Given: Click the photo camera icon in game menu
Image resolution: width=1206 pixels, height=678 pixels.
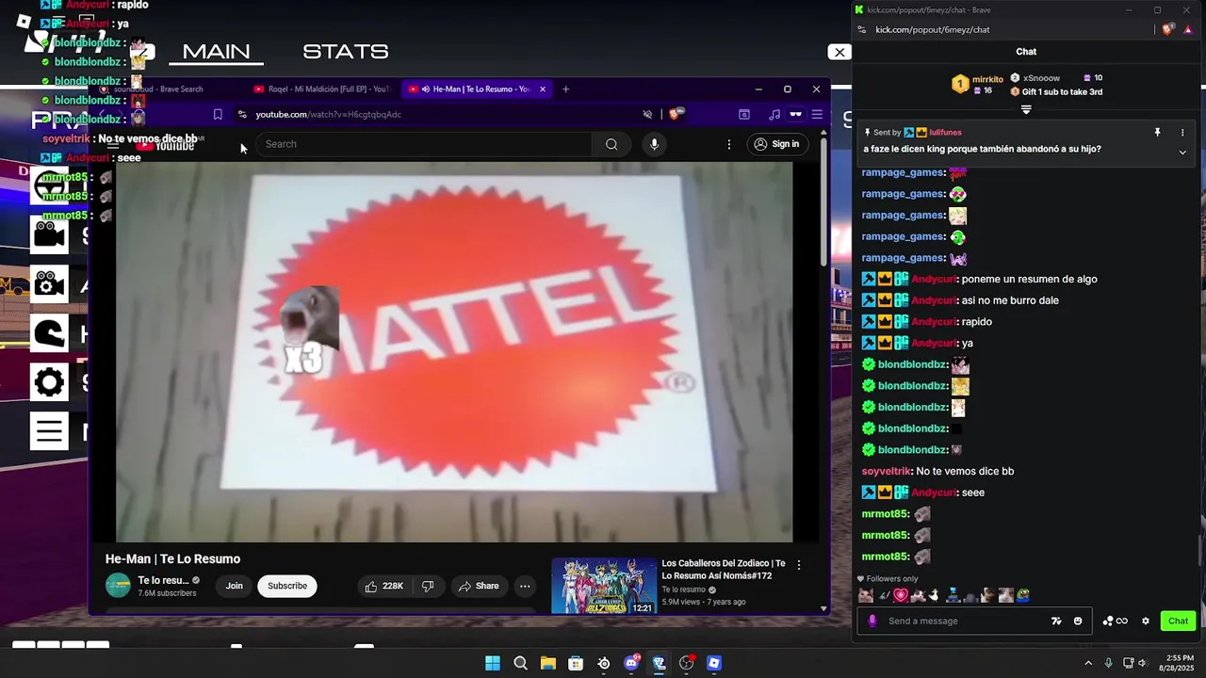Looking at the screenshot, I should (49, 283).
